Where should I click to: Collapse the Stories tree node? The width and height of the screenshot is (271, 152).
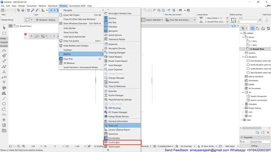tap(243, 37)
